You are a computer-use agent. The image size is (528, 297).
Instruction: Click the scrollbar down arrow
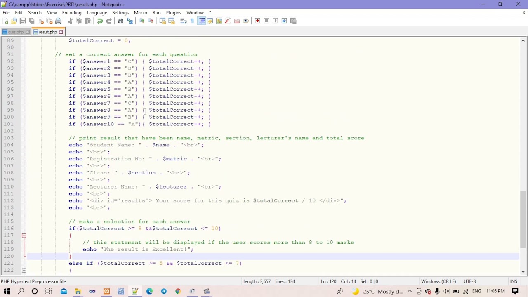523,271
